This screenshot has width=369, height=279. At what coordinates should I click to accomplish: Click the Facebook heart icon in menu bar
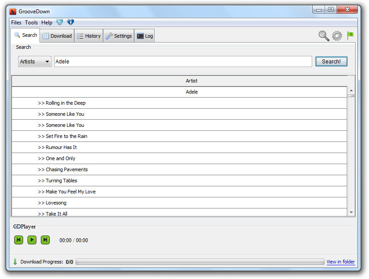click(71, 22)
